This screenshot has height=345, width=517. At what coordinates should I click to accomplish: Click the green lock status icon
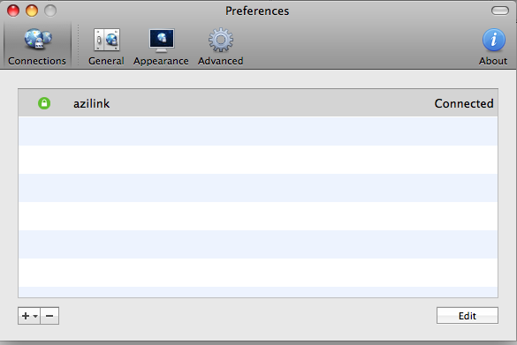point(44,103)
